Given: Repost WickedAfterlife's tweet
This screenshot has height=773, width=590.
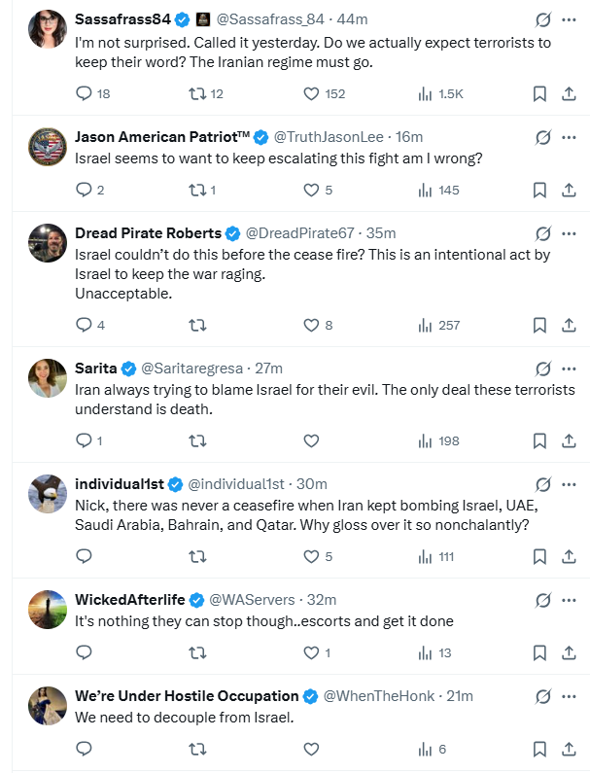Looking at the screenshot, I should click(197, 653).
